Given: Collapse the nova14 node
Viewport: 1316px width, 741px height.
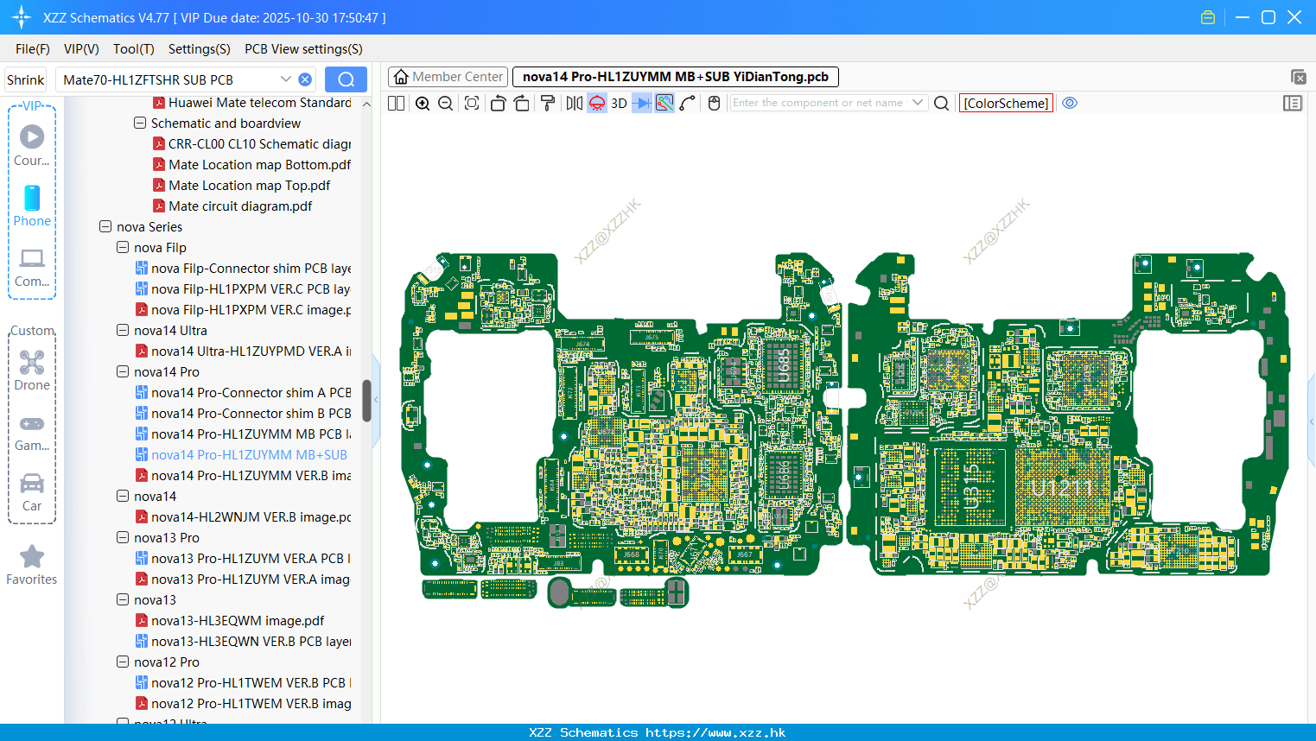Looking at the screenshot, I should pos(123,497).
